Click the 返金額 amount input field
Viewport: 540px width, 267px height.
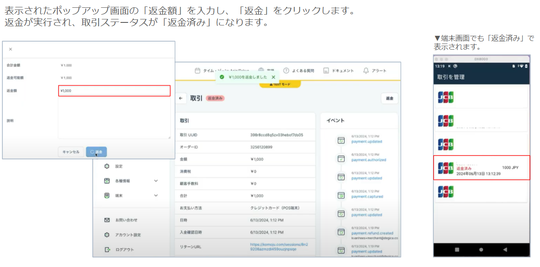click(114, 91)
